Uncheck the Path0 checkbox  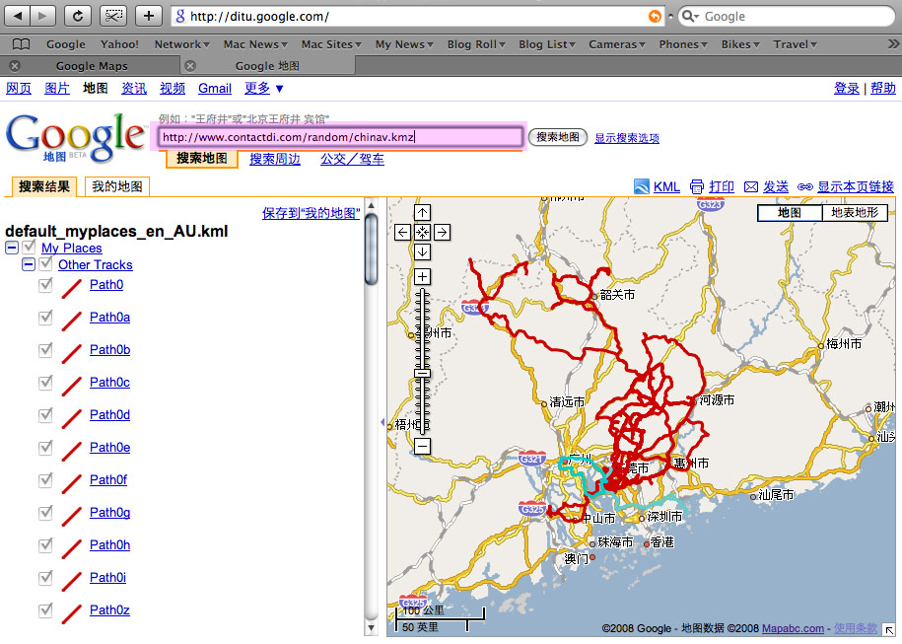(x=45, y=285)
